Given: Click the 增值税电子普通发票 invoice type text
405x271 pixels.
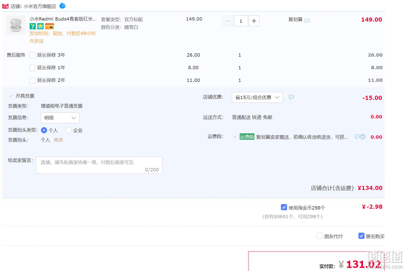Looking at the screenshot, I should (x=62, y=106).
